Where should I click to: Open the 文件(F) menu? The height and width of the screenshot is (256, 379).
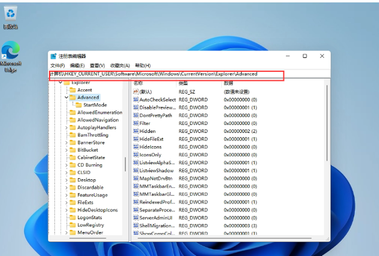click(57, 65)
